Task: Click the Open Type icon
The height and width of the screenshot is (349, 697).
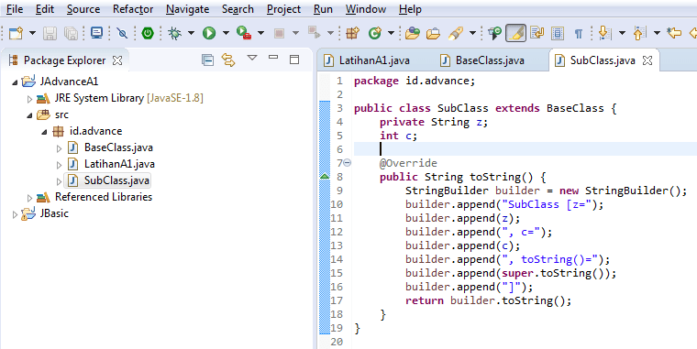Action: click(x=413, y=33)
